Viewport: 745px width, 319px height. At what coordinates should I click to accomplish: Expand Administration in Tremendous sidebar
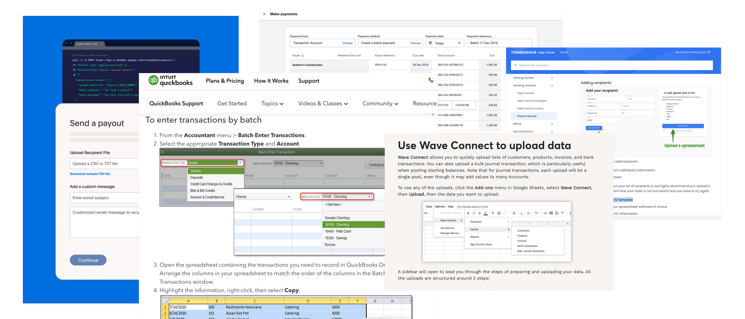click(x=552, y=132)
